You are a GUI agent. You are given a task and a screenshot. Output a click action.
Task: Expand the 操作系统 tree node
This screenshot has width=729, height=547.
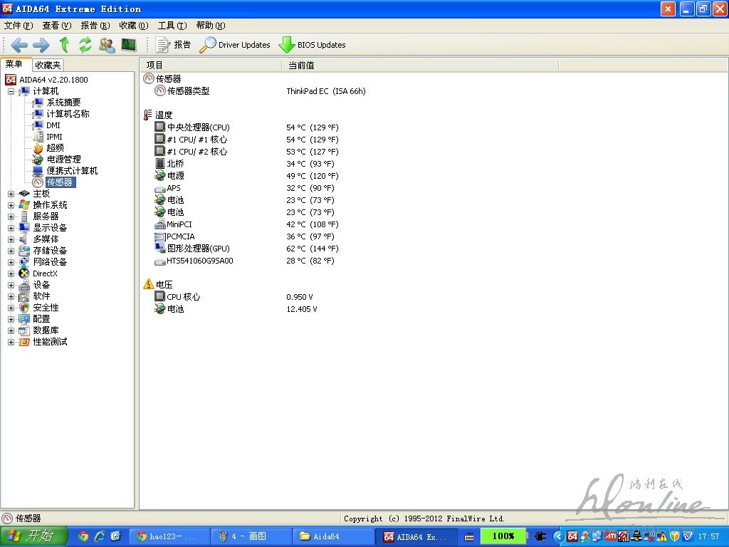[x=11, y=205]
